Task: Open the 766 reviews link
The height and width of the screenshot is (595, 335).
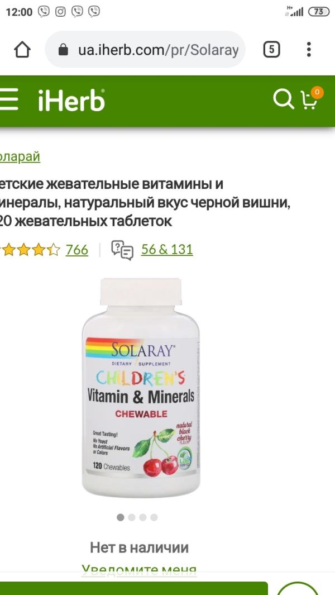Action: tap(77, 250)
